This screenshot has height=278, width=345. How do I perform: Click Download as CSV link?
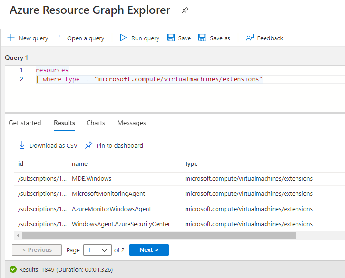(53, 146)
